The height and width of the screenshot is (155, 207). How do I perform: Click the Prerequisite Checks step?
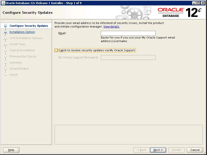(x=23, y=56)
